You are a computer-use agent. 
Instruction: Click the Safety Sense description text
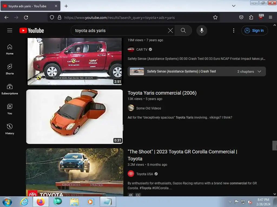click(196, 59)
